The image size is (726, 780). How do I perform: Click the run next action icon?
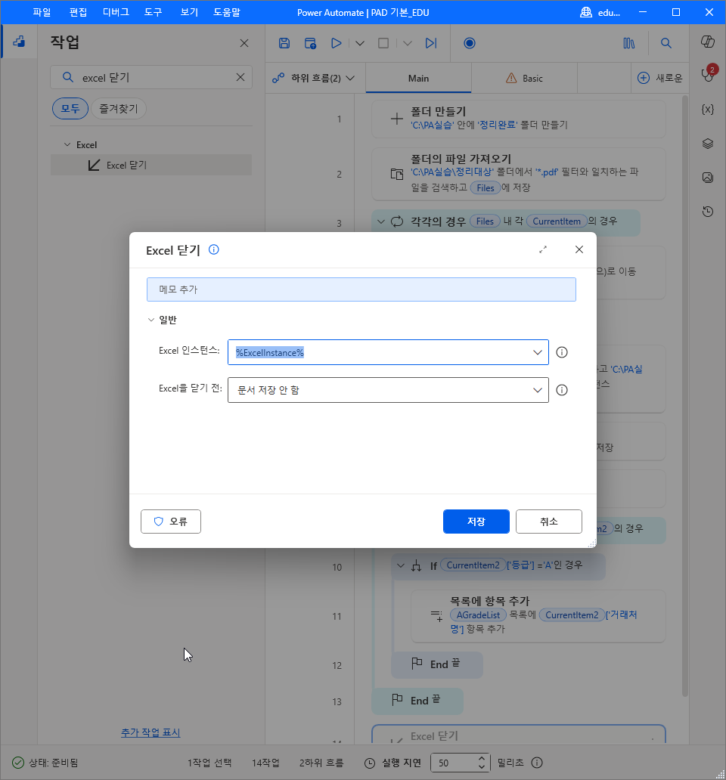point(431,43)
